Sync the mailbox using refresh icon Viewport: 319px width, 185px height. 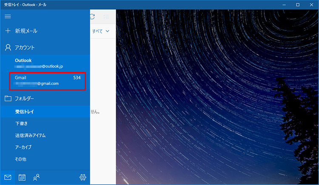tap(92, 17)
